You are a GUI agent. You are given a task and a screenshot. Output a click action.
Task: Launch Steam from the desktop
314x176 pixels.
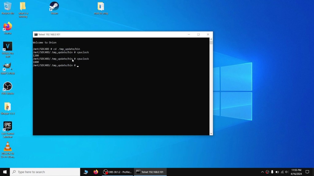[x=54, y=6]
